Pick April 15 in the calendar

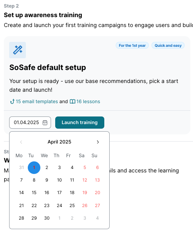(x=34, y=193)
